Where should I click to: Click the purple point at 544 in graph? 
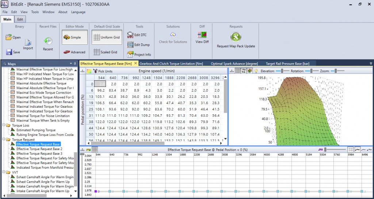click(95, 191)
